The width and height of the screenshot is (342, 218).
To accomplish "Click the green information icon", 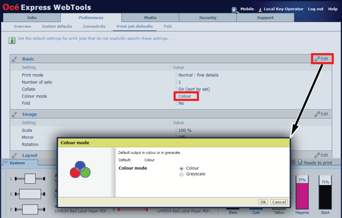I will (x=12, y=40).
